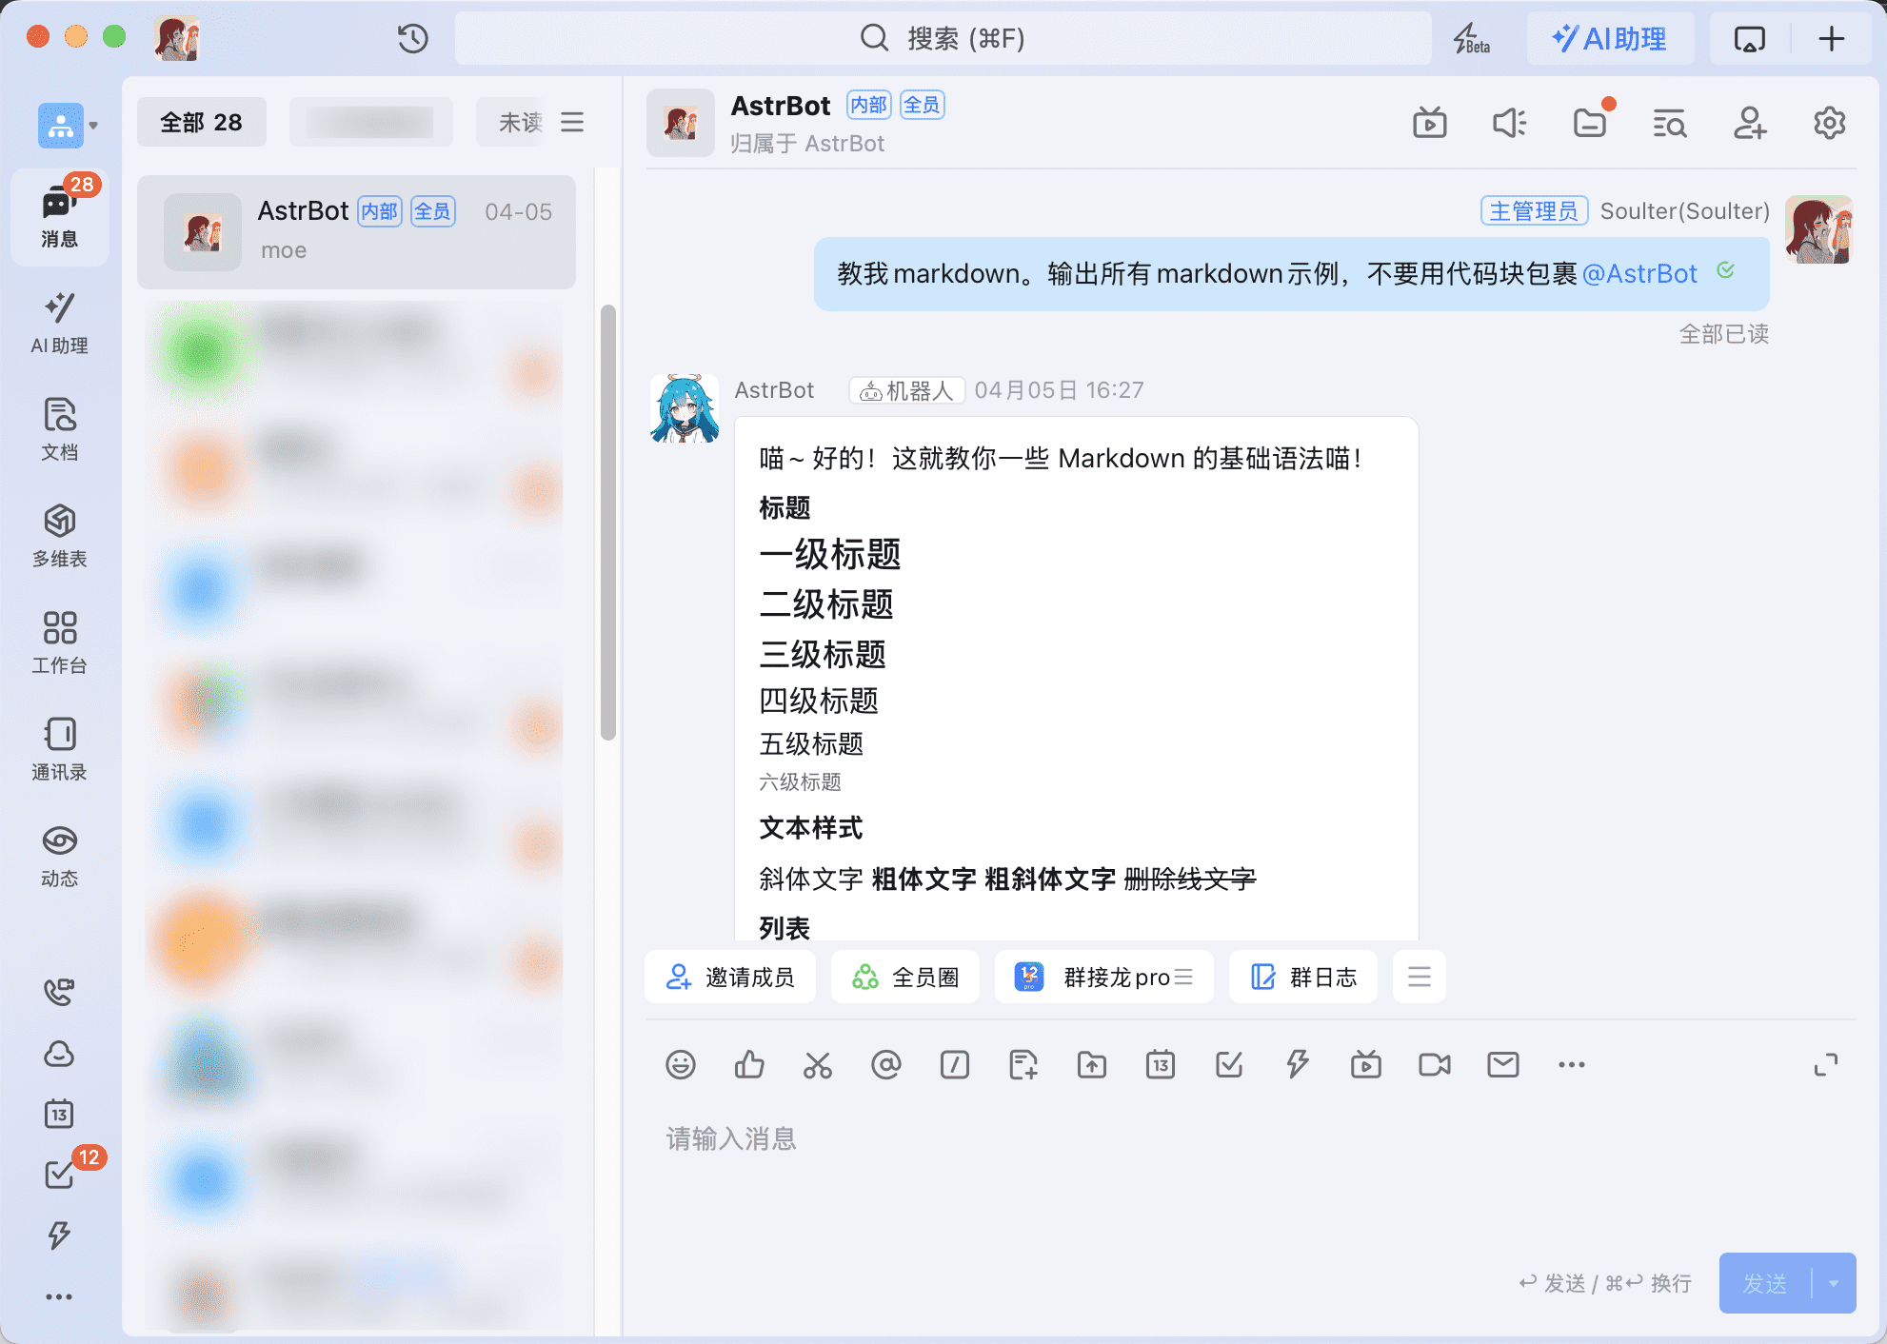Search messages within the AstrBot chat

coord(1670,123)
